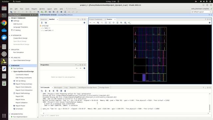Click Run Simulation in Flow Navigator
Image resolution: width=213 pixels, height=120 pixels.
tap(19, 52)
